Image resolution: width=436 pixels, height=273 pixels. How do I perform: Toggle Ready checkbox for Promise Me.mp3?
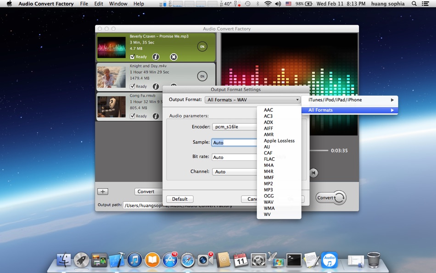click(x=132, y=57)
